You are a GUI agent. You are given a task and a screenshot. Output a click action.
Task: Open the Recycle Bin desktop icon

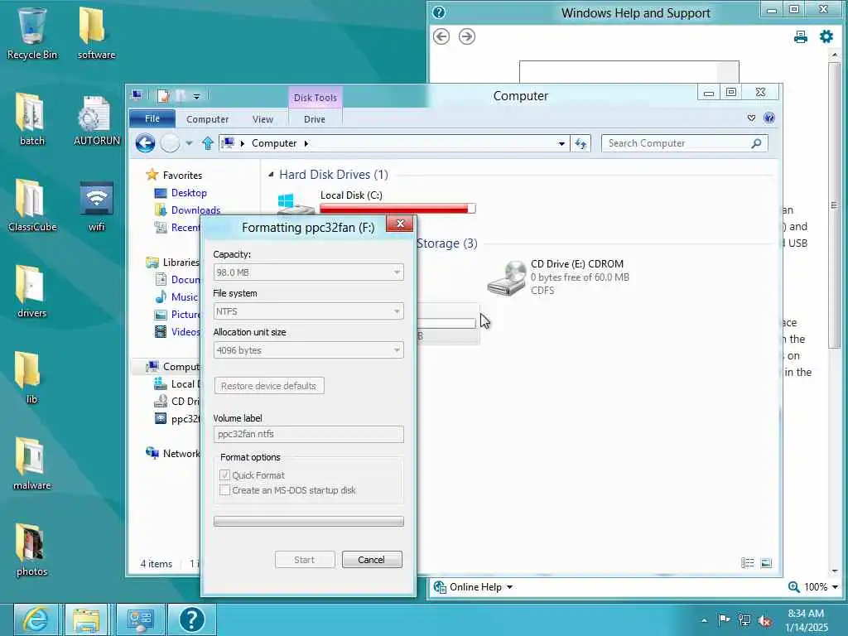pos(32,32)
